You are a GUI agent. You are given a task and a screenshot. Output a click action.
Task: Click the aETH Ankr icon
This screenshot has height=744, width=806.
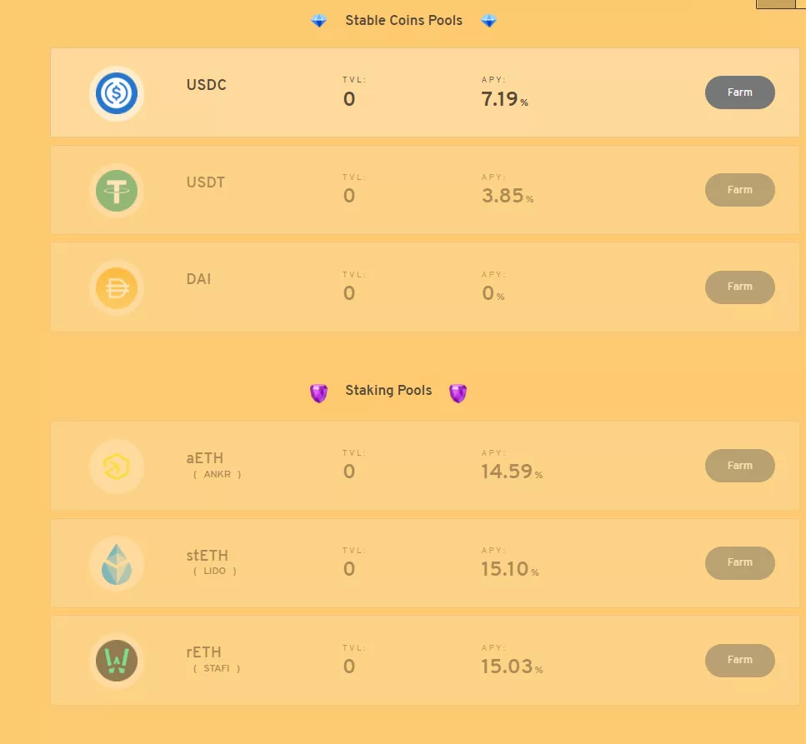(116, 467)
